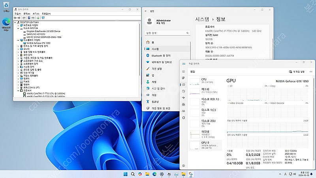Open Processes page in Task Manager sidebar
Image resolution: width=316 pixels, height=178 pixels.
coord(183,78)
